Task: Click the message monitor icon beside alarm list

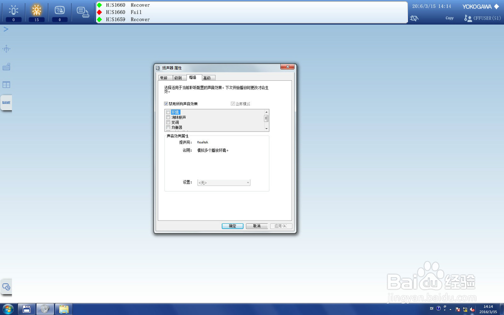Action: 83,12
